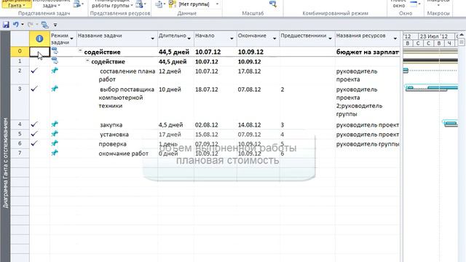Select the task name 'окончание работ'
Screen dimensions: 466x262
[123, 154]
